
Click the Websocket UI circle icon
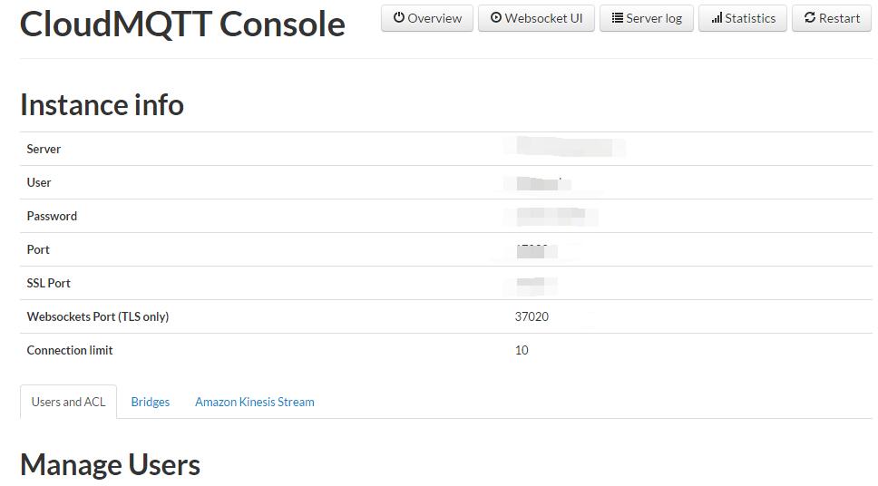point(496,18)
